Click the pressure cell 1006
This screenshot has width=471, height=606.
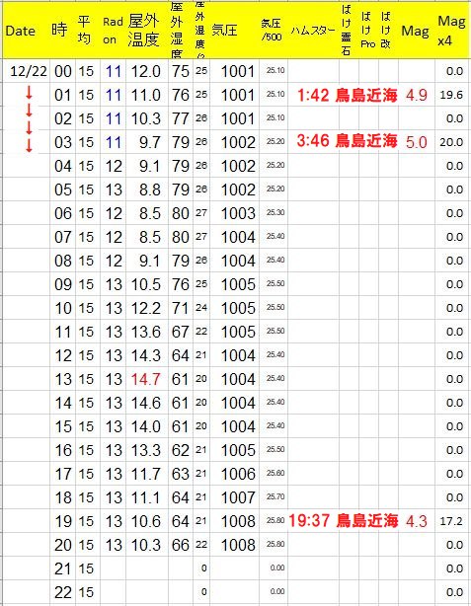pyautogui.click(x=238, y=474)
